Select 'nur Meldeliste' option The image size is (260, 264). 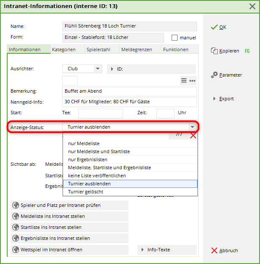[130, 143]
